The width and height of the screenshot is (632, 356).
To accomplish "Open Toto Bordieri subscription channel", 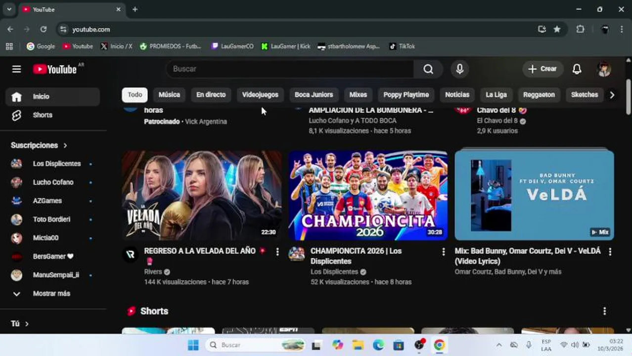I will point(53,219).
